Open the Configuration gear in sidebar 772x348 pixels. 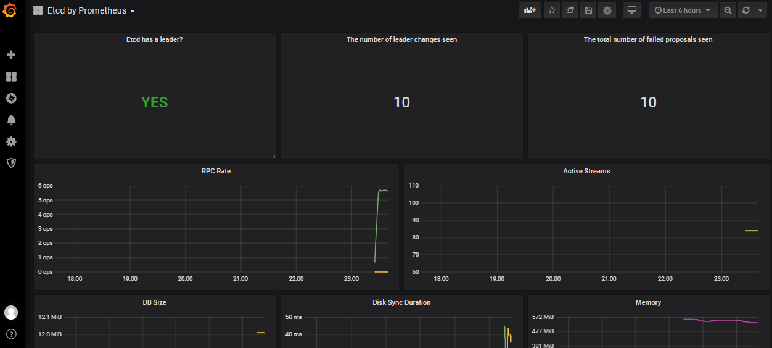[x=11, y=141]
